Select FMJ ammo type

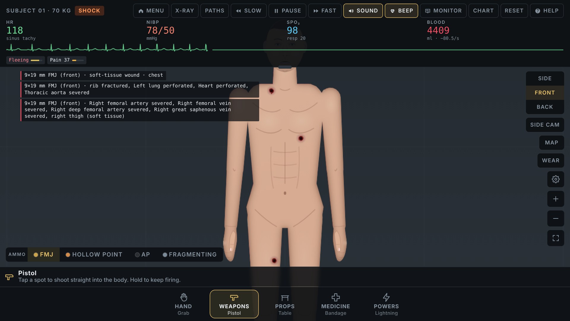[x=44, y=255]
